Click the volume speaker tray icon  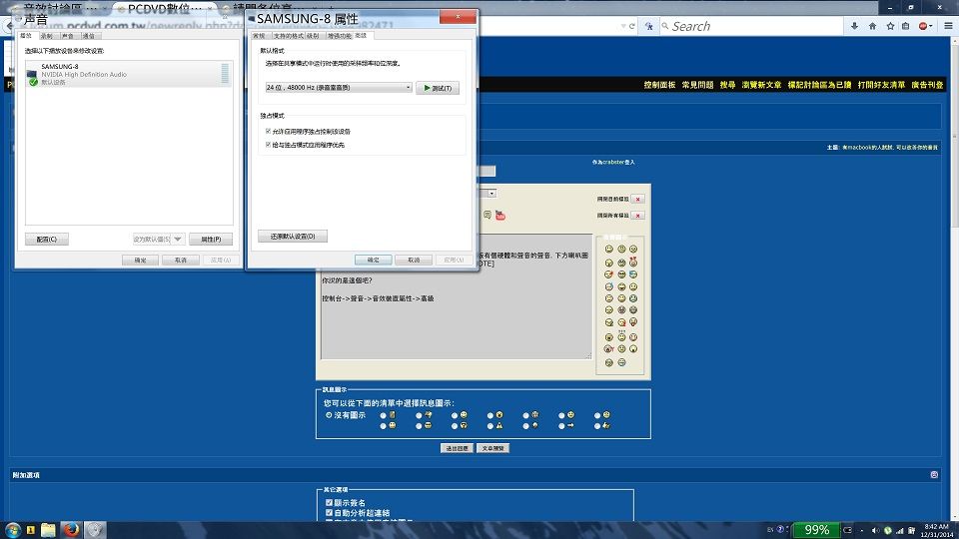[875, 530]
